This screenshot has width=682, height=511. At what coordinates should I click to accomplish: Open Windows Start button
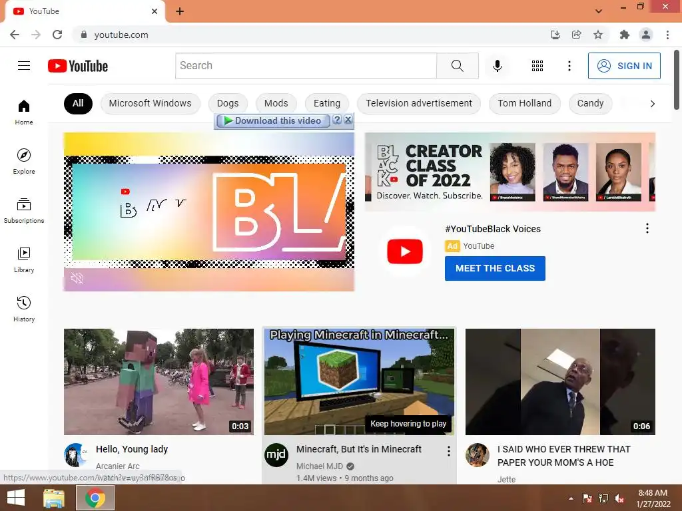(16, 498)
